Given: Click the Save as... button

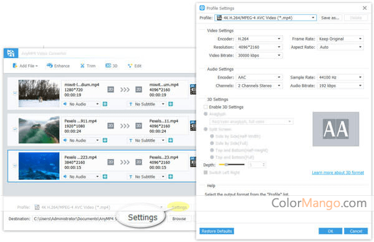Looking at the screenshot, I should [330, 17].
